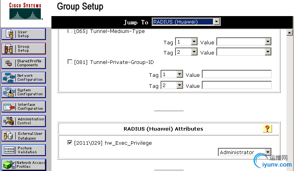Click the '[2011\029] hw_Exec_Privilege' label
Image resolution: width=294 pixels, height=171 pixels.
pos(113,143)
